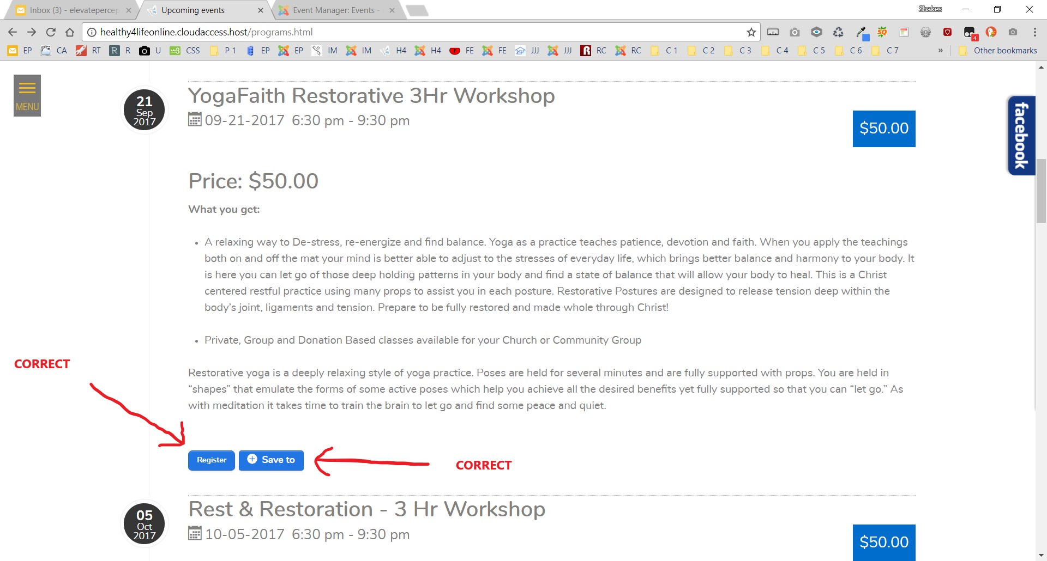Click the browser back arrow
Viewport: 1047px width, 561px height.
(13, 32)
